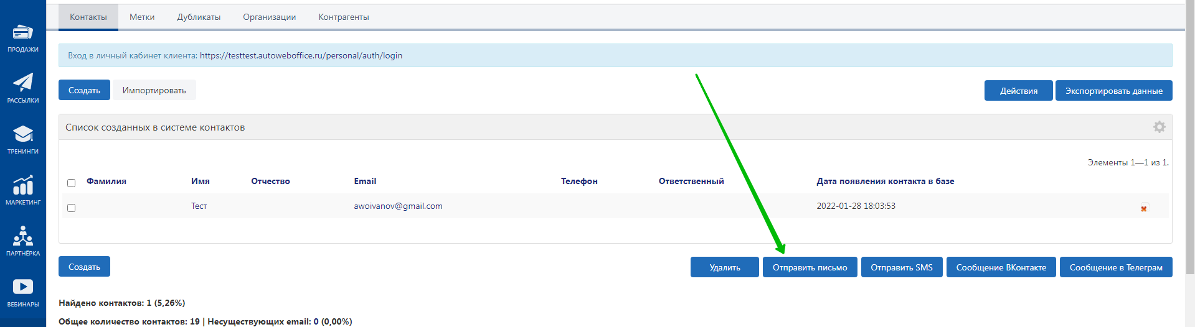
Task: Open the client personal cabinet login URL
Action: (x=301, y=55)
